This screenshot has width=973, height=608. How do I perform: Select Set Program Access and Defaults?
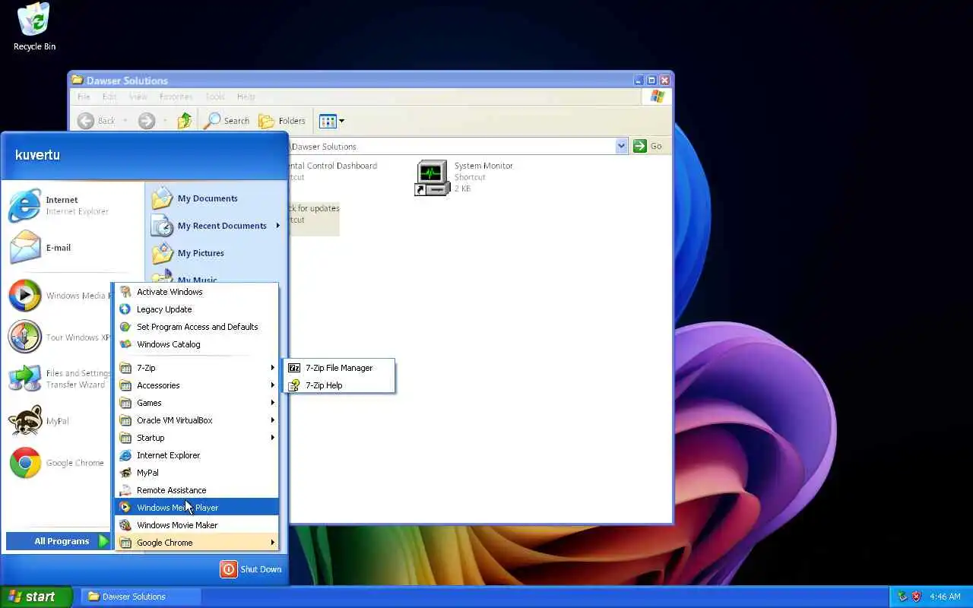[x=197, y=327]
